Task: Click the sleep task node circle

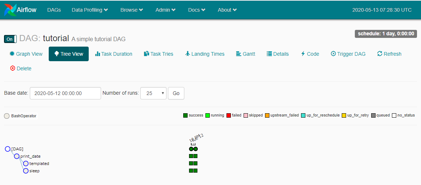Action: tap(26, 171)
